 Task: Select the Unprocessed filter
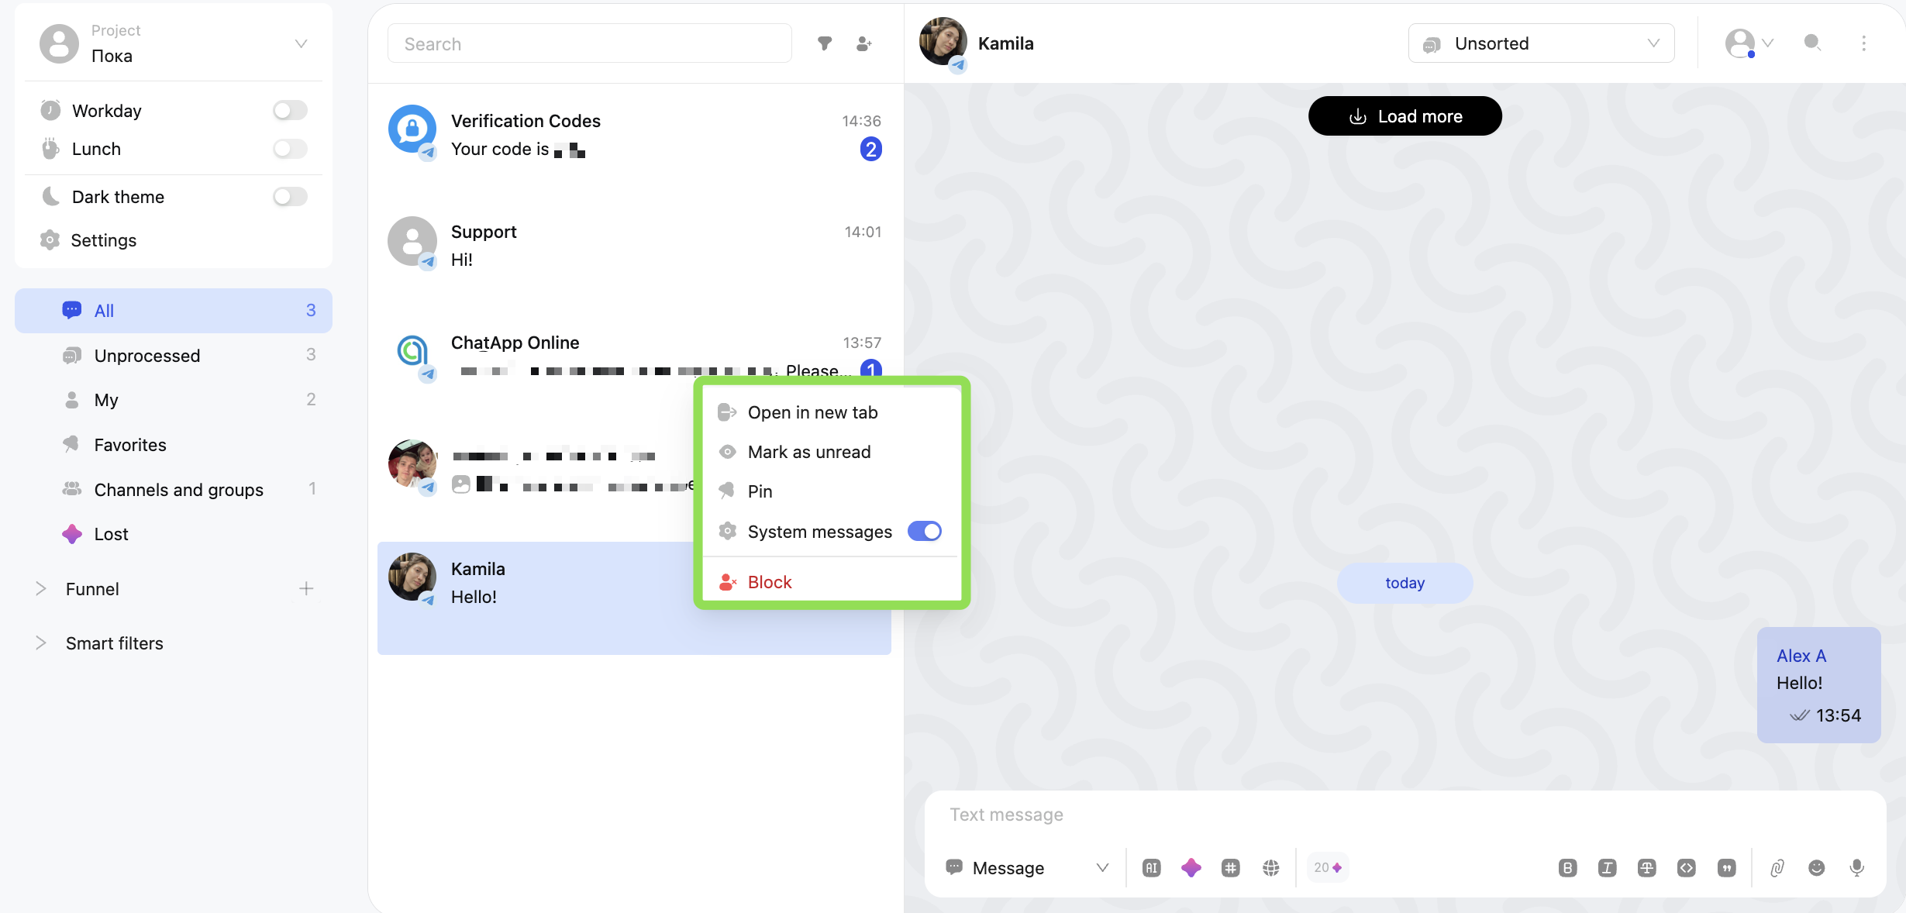(x=174, y=356)
